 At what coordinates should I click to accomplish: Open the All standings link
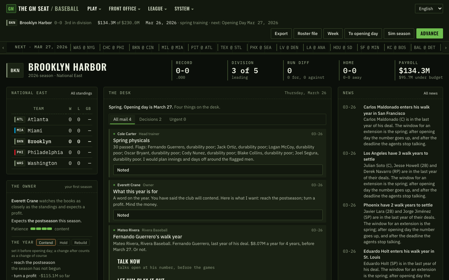[x=81, y=93]
